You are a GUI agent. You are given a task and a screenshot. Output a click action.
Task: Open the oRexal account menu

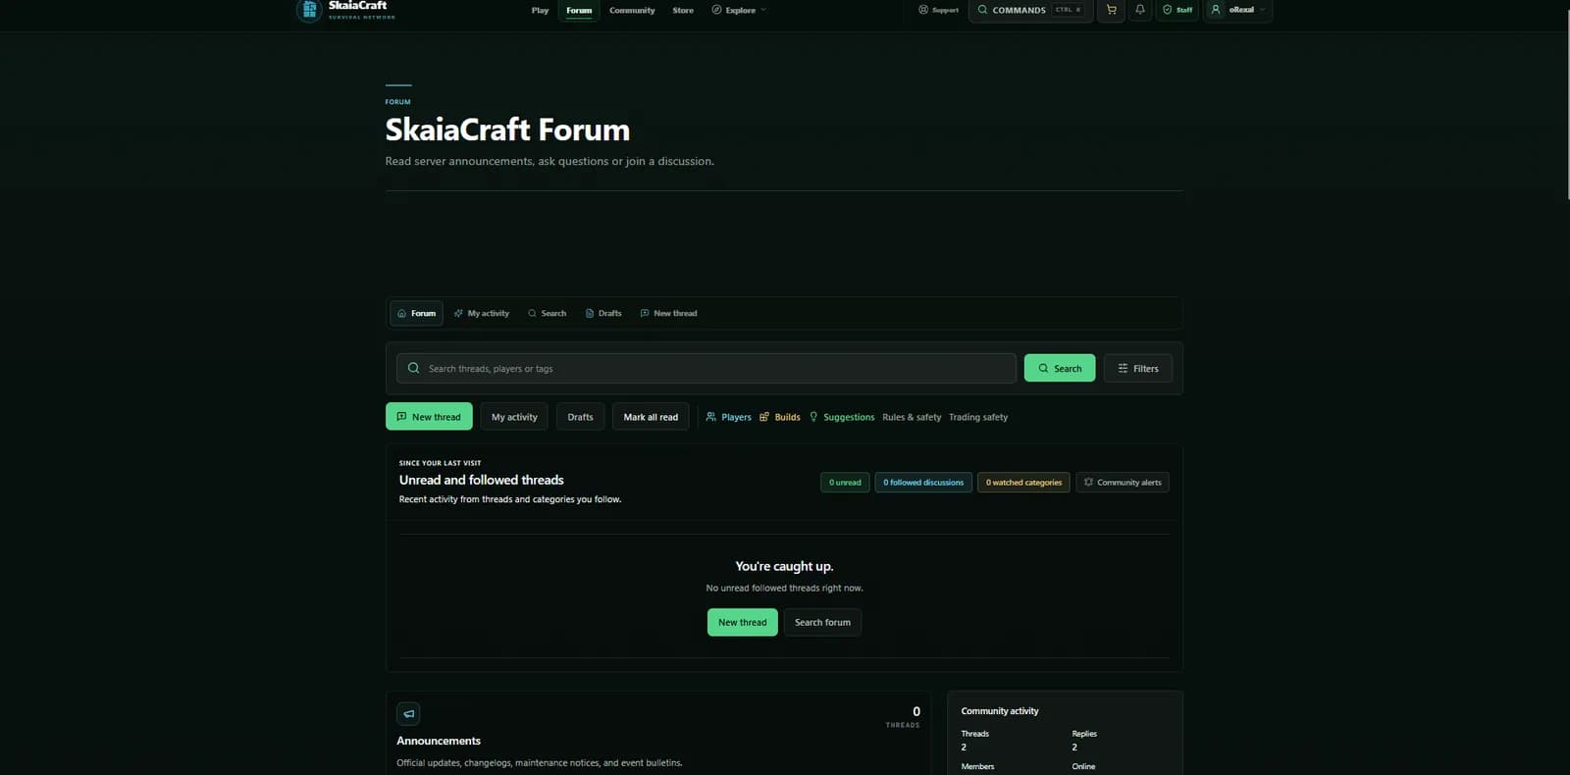1238,10
